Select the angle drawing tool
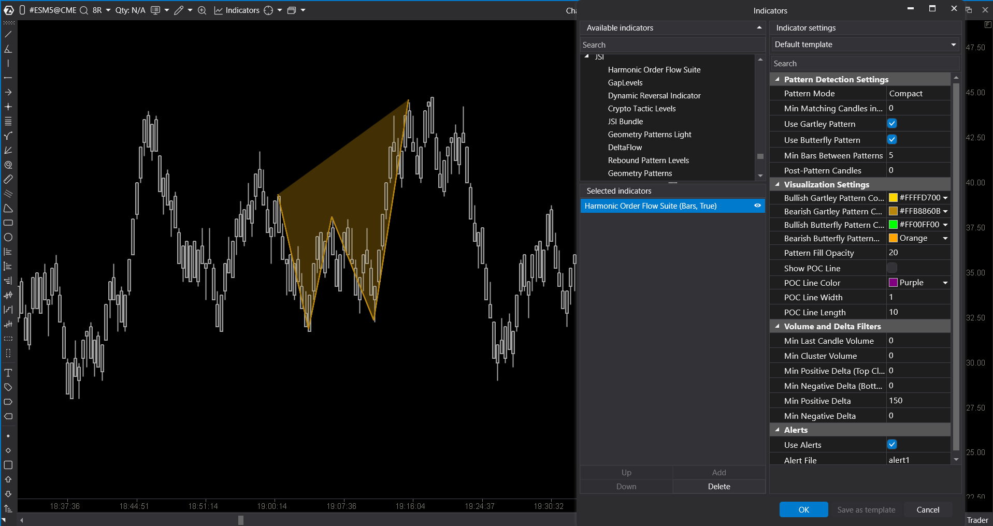Image resolution: width=993 pixels, height=526 pixels. click(8, 49)
